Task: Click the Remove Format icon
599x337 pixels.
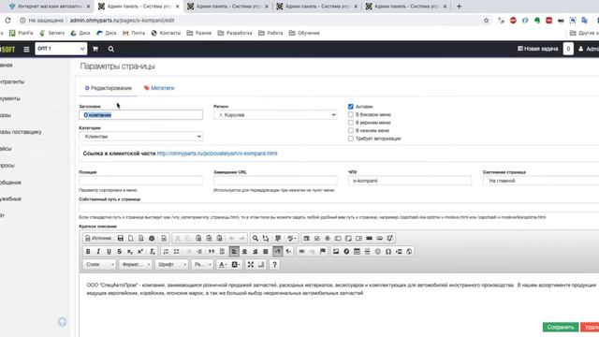Action: pos(152,252)
